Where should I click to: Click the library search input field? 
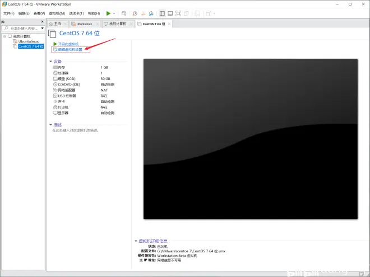[21, 29]
